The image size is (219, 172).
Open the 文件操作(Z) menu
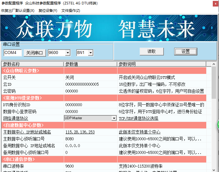pos(71,11)
